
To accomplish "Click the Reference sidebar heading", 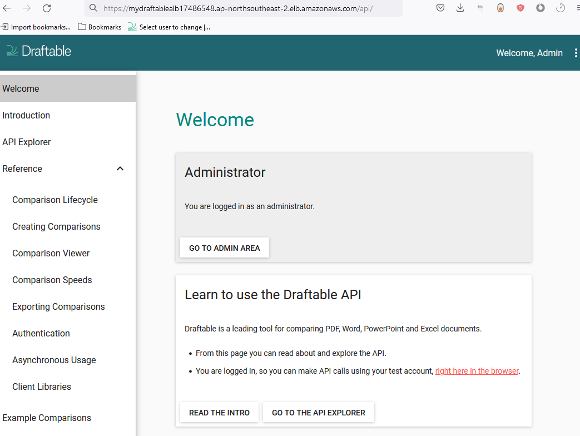I will pos(22,169).
